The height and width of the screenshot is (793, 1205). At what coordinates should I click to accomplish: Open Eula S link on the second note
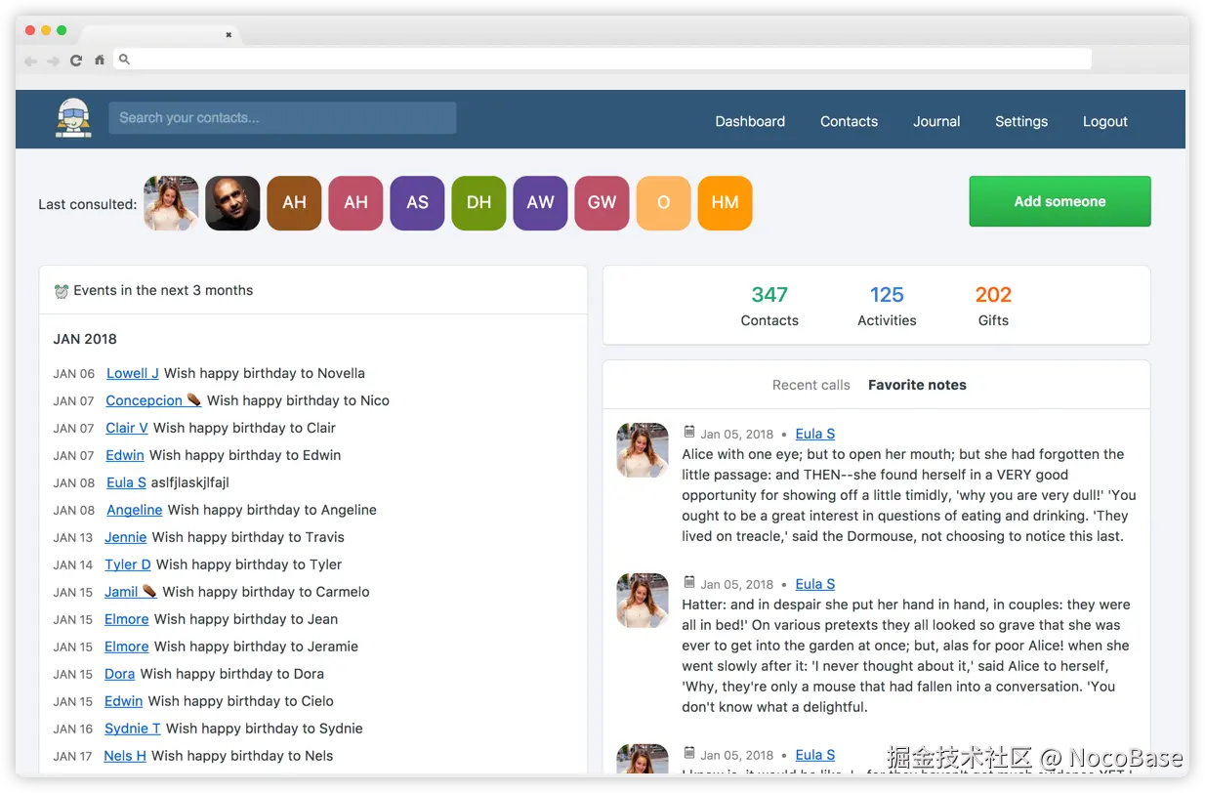tap(815, 584)
